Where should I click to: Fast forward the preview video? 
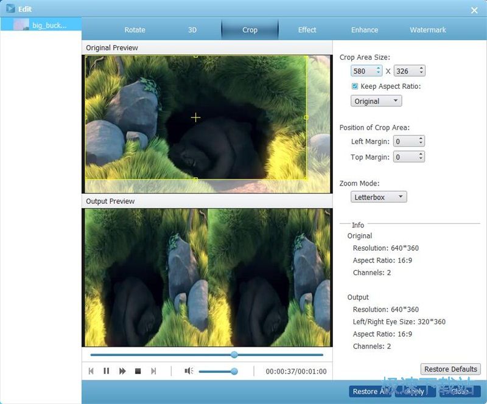pyautogui.click(x=122, y=371)
